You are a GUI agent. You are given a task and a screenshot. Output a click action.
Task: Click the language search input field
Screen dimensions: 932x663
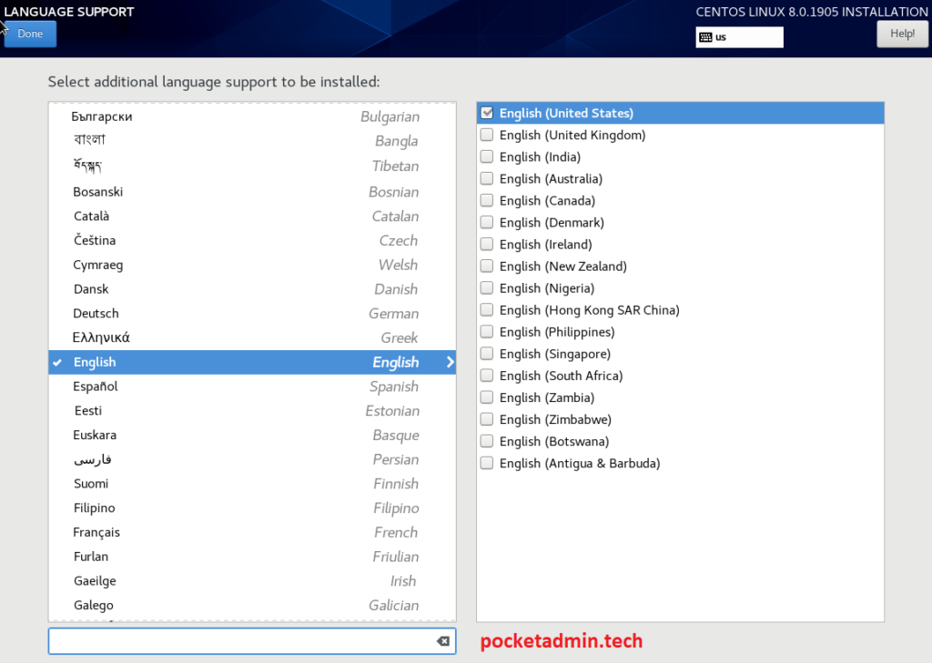click(241, 641)
